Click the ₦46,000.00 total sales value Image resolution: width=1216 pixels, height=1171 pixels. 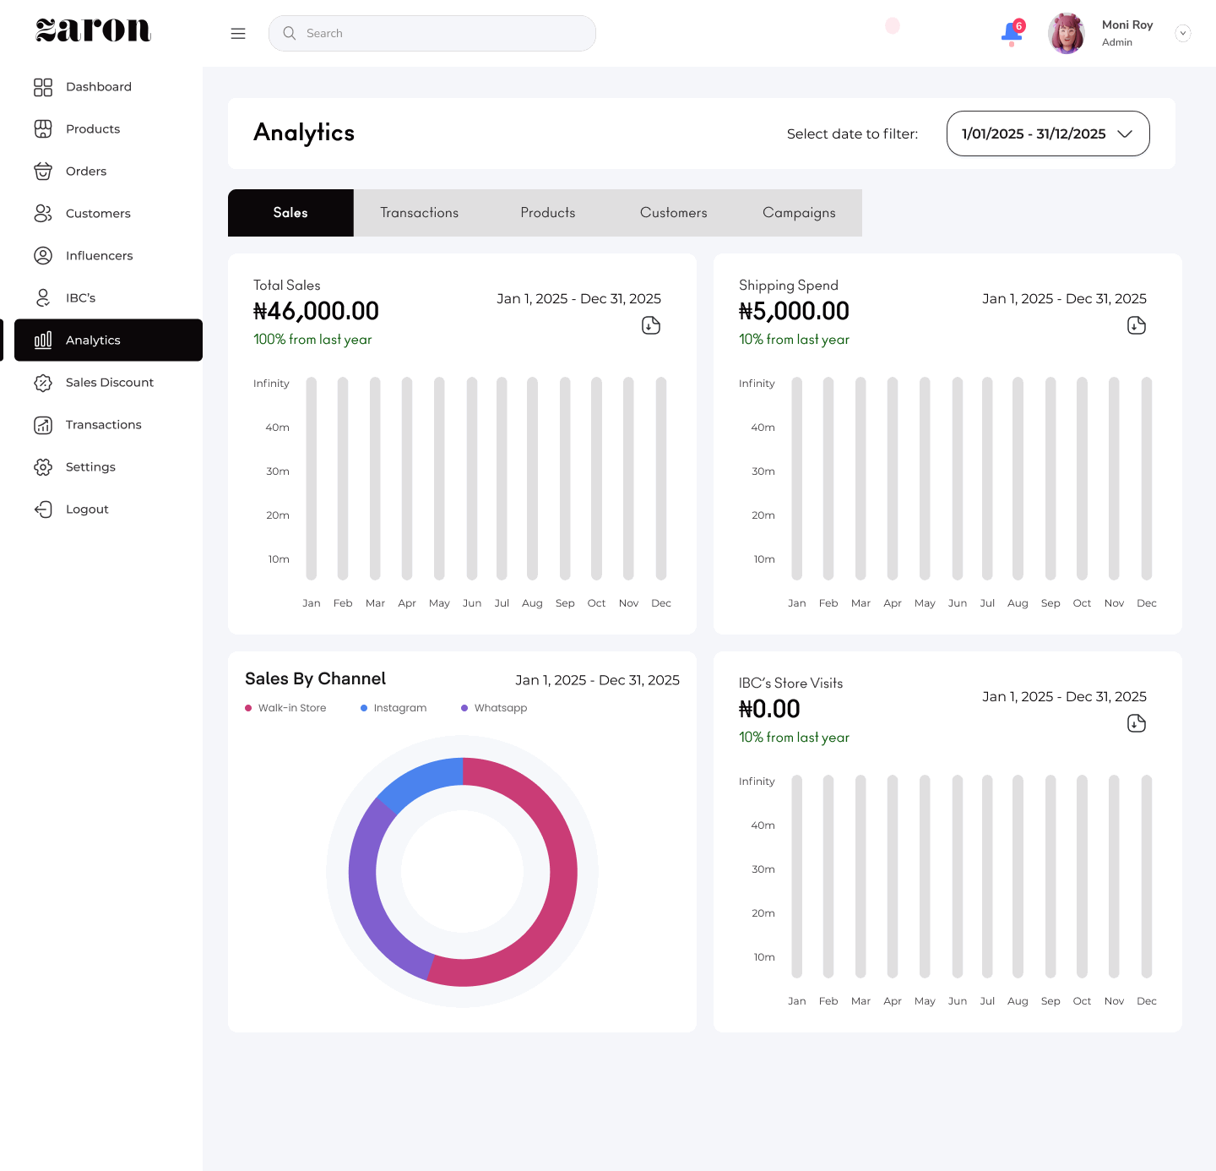pos(317,311)
